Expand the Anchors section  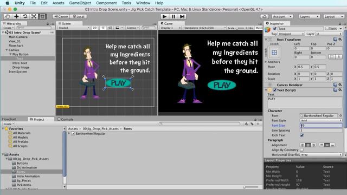tap(266, 62)
